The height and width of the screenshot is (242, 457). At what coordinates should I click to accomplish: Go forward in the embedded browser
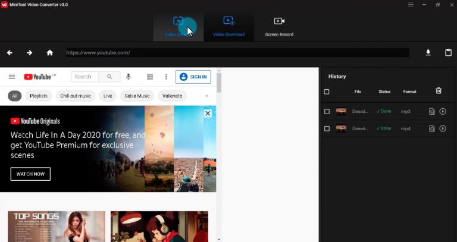(29, 53)
